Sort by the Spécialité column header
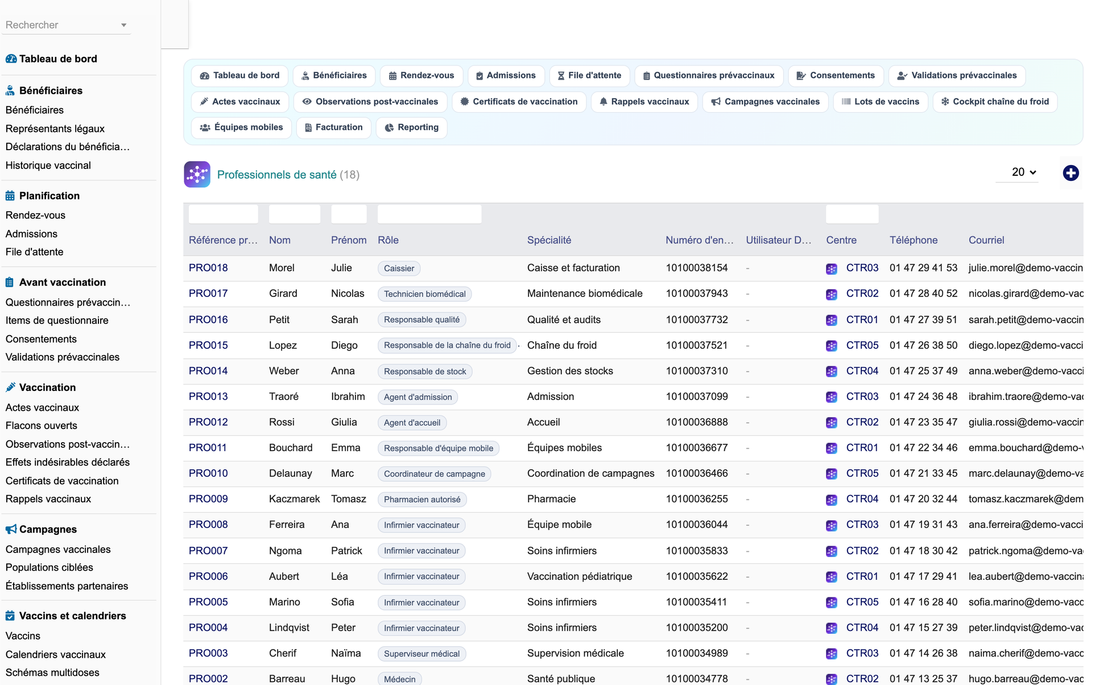The height and width of the screenshot is (685, 1107). 549,240
